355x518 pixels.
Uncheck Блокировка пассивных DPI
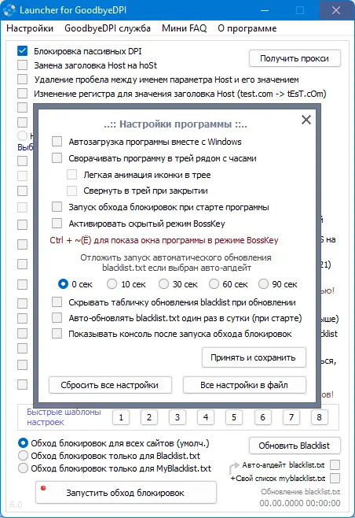[23, 51]
